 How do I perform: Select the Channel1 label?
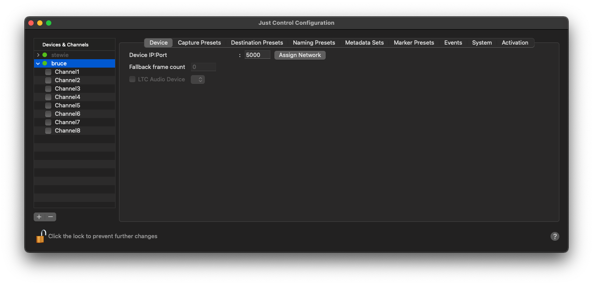67,72
